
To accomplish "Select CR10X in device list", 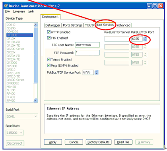I will click(x=11, y=39).
